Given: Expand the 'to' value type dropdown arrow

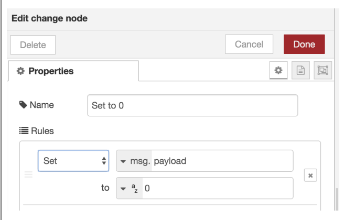Looking at the screenshot, I should tap(123, 188).
